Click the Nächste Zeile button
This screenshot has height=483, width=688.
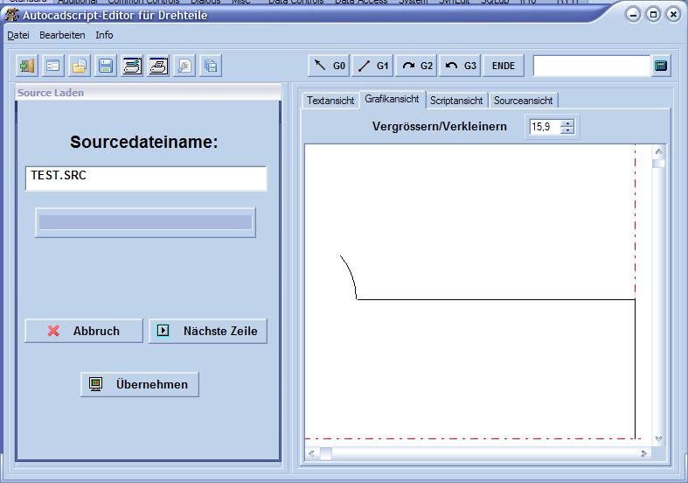(x=208, y=331)
